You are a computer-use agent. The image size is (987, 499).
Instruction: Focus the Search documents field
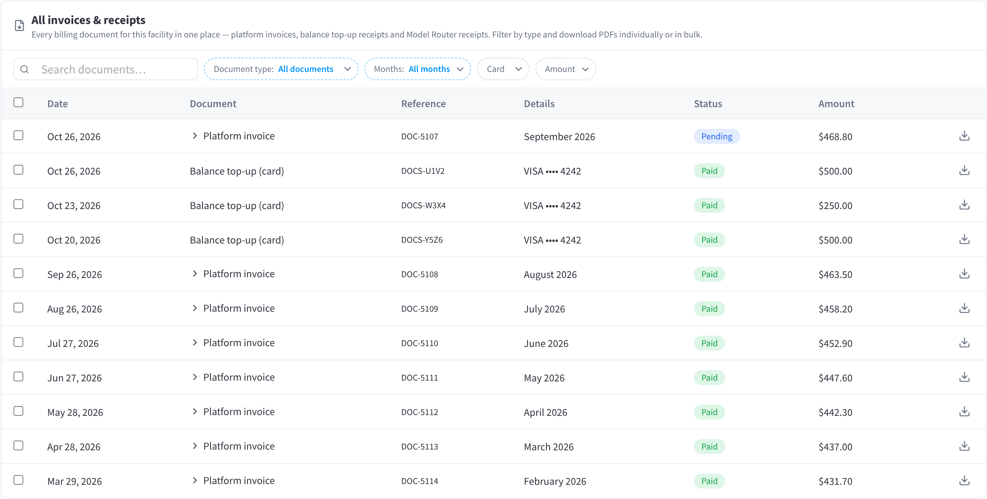tap(106, 69)
